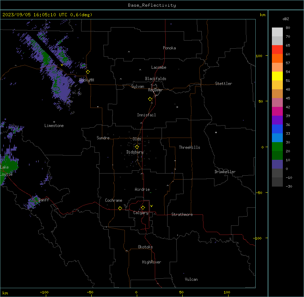Click the purple 10 dBZ color swatch
304x297 pixels.
(x=277, y=164)
